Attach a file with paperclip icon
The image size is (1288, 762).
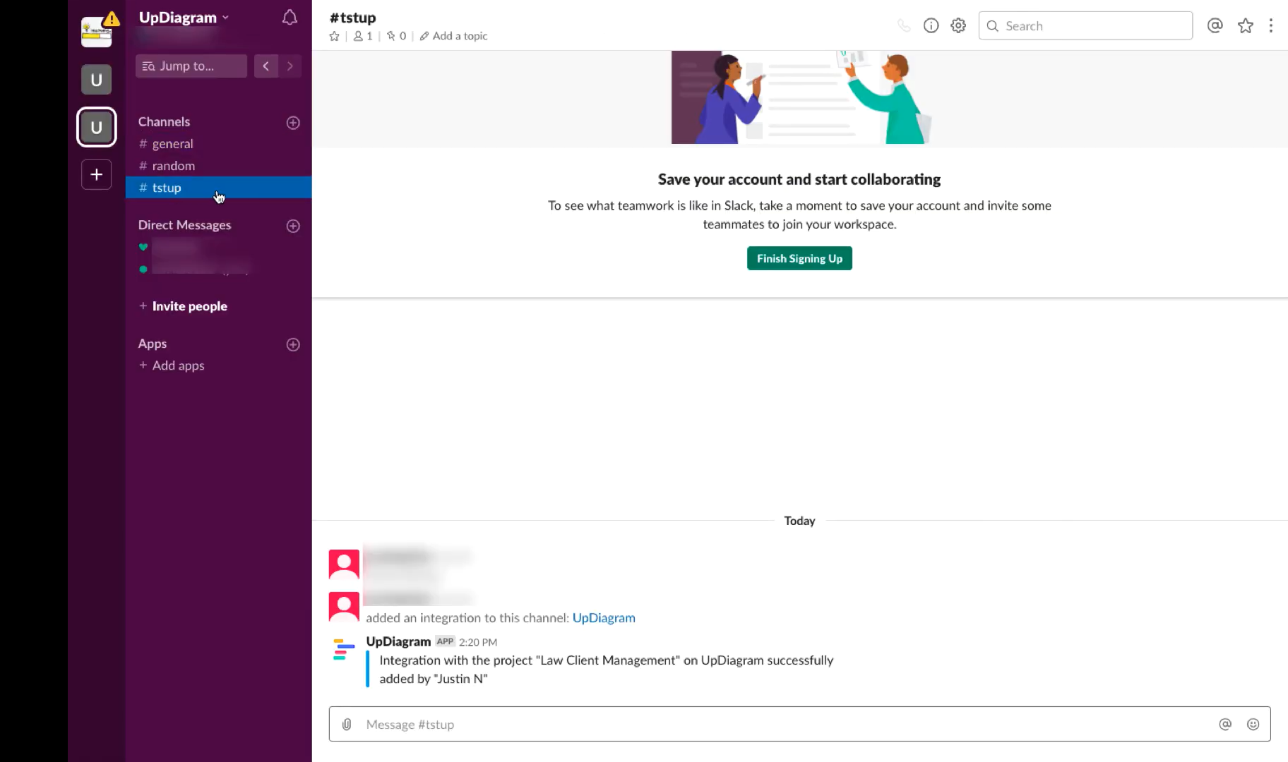[347, 725]
